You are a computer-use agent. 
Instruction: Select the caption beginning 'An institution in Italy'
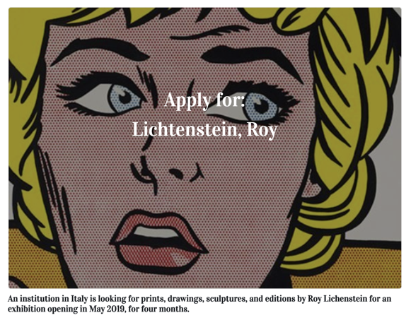point(199,304)
